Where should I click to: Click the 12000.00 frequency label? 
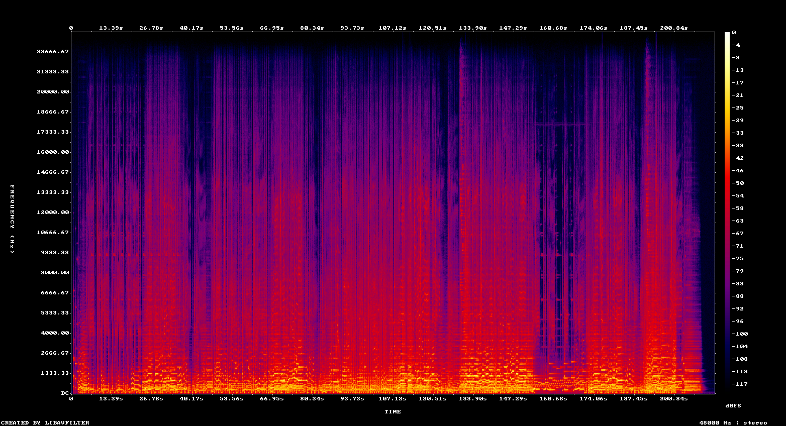[53, 212]
